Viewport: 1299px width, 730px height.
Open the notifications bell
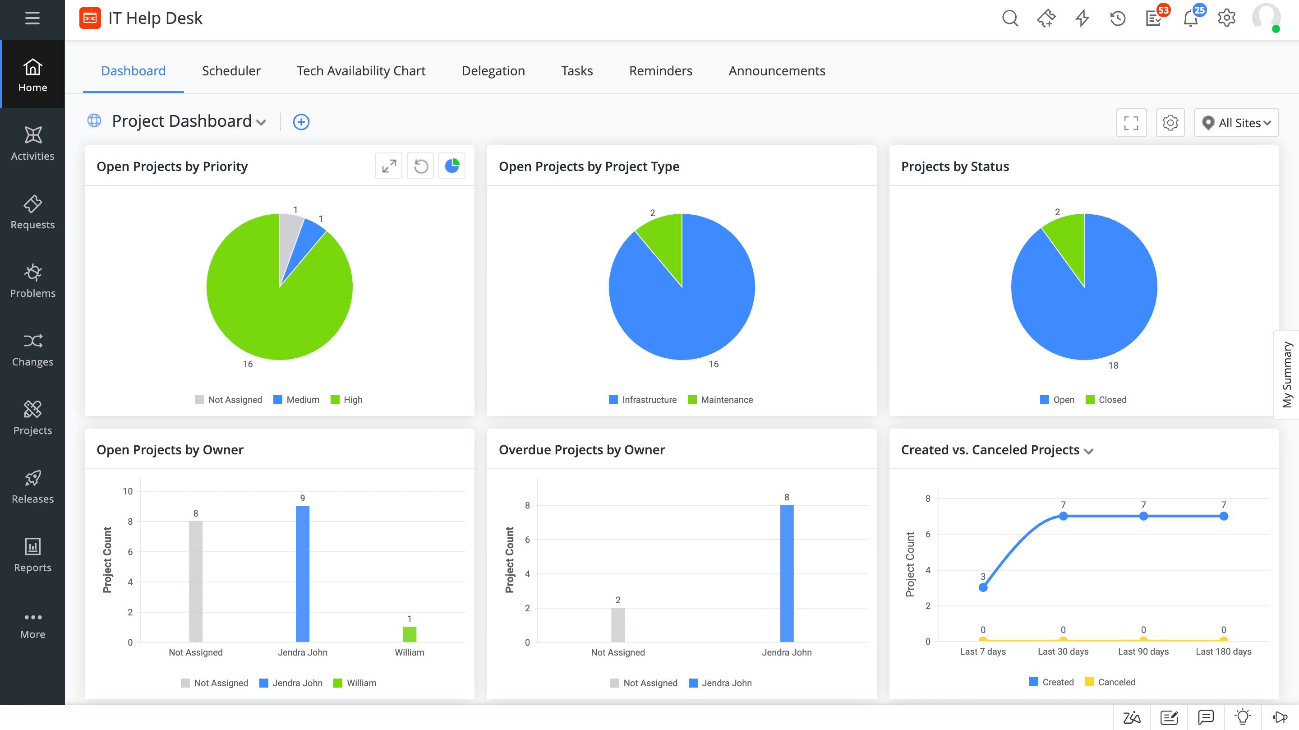[1190, 18]
